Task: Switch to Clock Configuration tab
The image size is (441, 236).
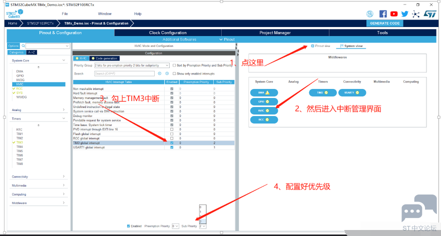Action: (x=168, y=32)
